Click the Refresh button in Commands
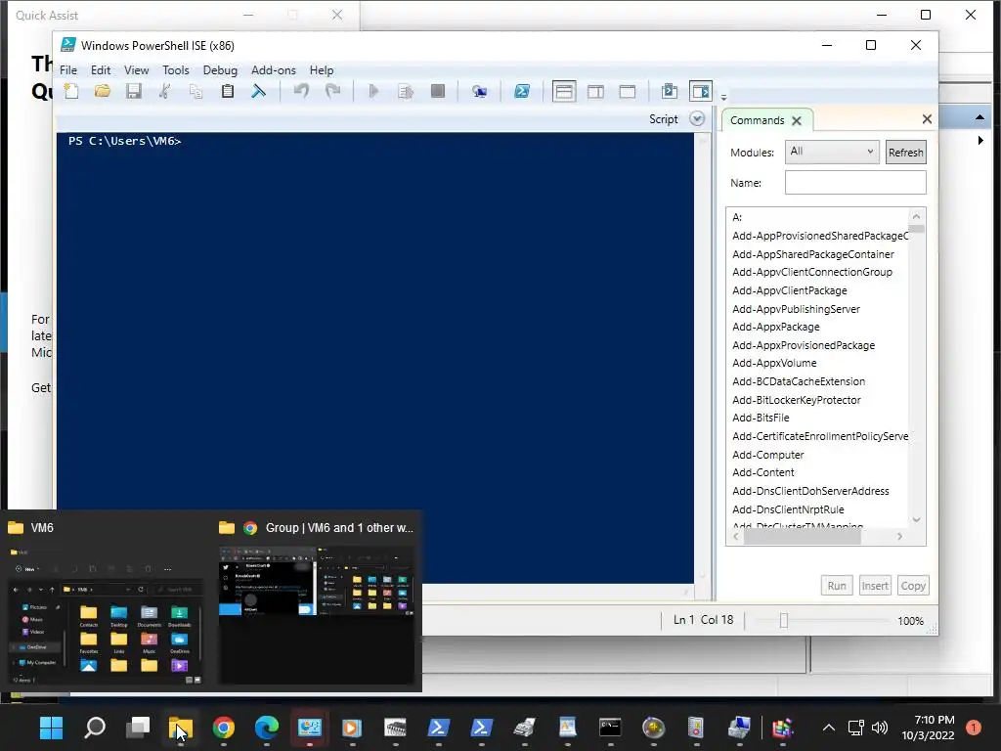The height and width of the screenshot is (751, 1001). pyautogui.click(x=905, y=153)
